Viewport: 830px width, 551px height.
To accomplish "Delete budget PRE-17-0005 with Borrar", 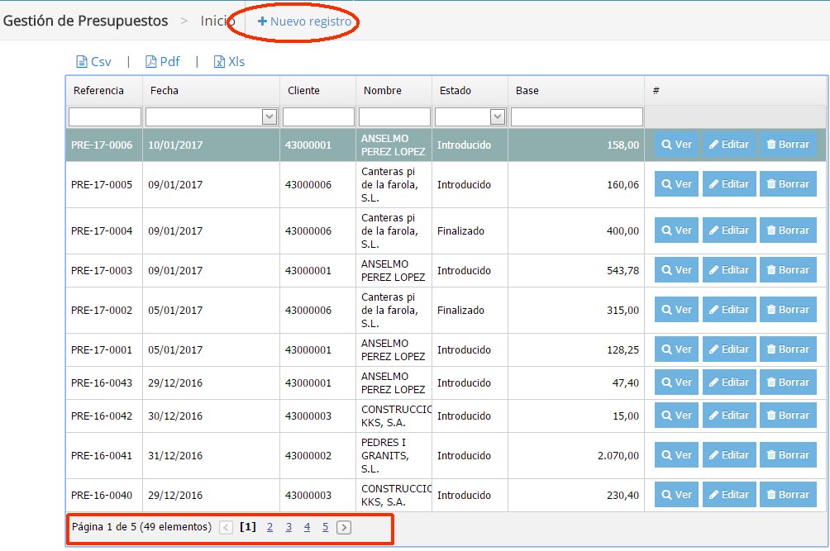I will pos(788,184).
